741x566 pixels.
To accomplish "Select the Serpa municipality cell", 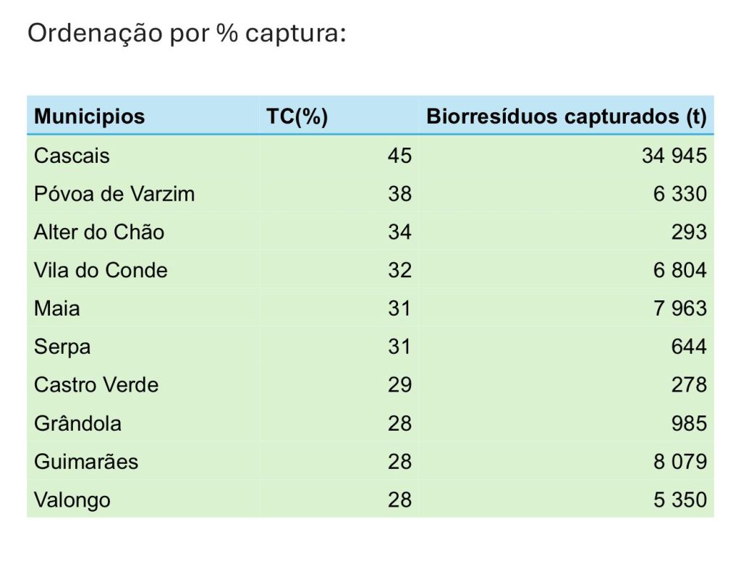I will click(62, 347).
